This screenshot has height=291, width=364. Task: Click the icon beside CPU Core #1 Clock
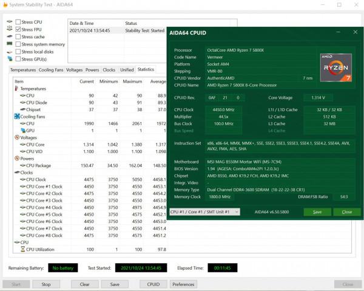click(23, 186)
